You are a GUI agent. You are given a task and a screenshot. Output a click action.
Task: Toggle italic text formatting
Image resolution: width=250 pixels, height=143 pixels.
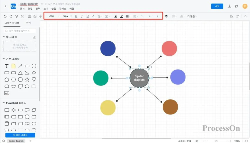[x=82, y=16]
